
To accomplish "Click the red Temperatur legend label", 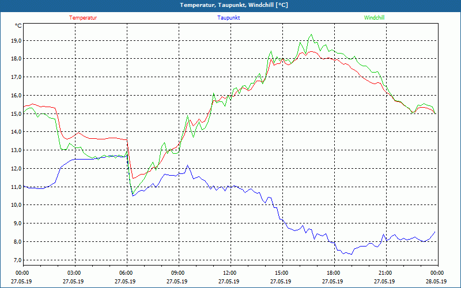I will pos(83,18).
